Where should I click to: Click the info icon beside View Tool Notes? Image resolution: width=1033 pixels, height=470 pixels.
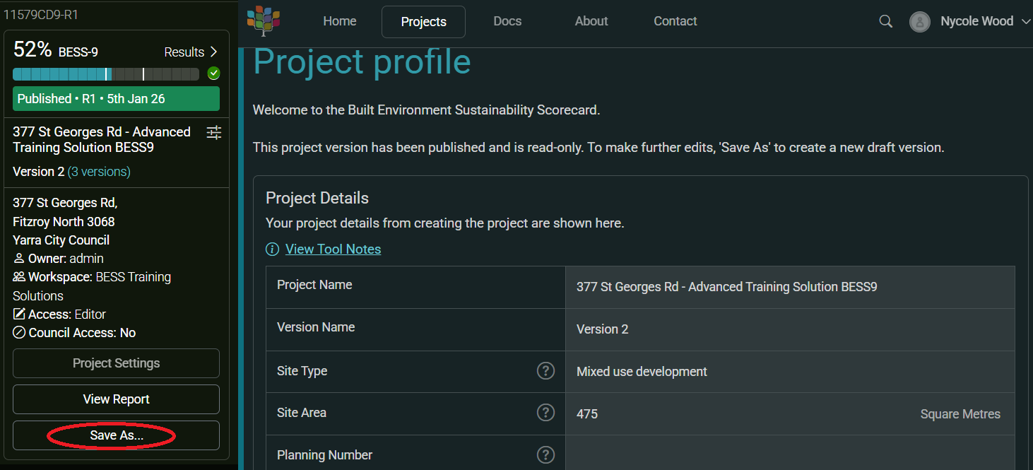tap(272, 249)
